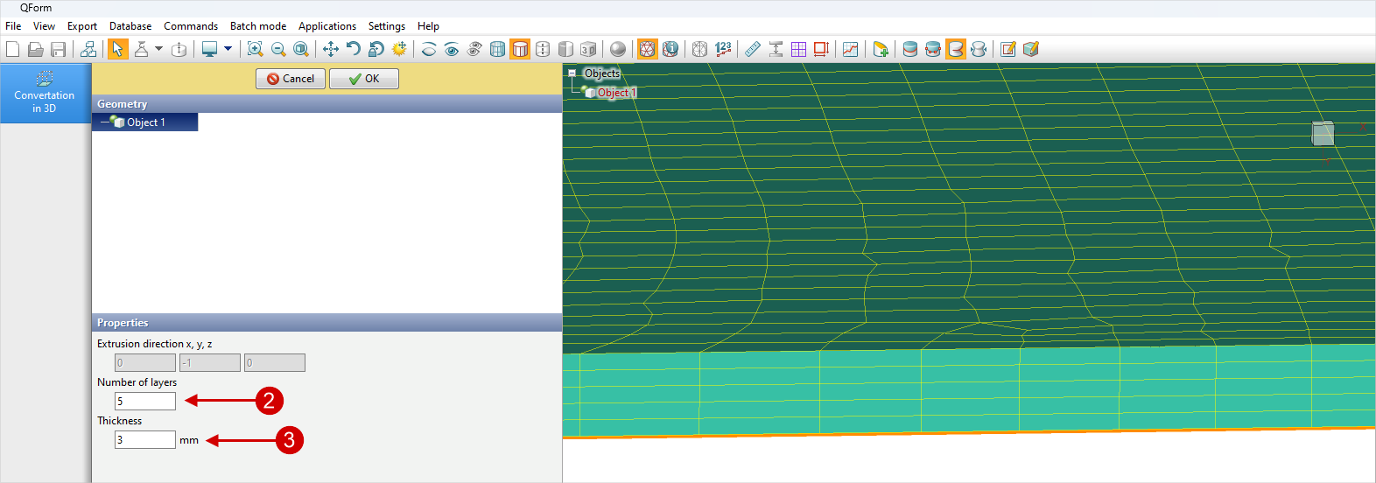Select Object 1 in Geometry list
This screenshot has width=1376, height=483.
pyautogui.click(x=145, y=122)
